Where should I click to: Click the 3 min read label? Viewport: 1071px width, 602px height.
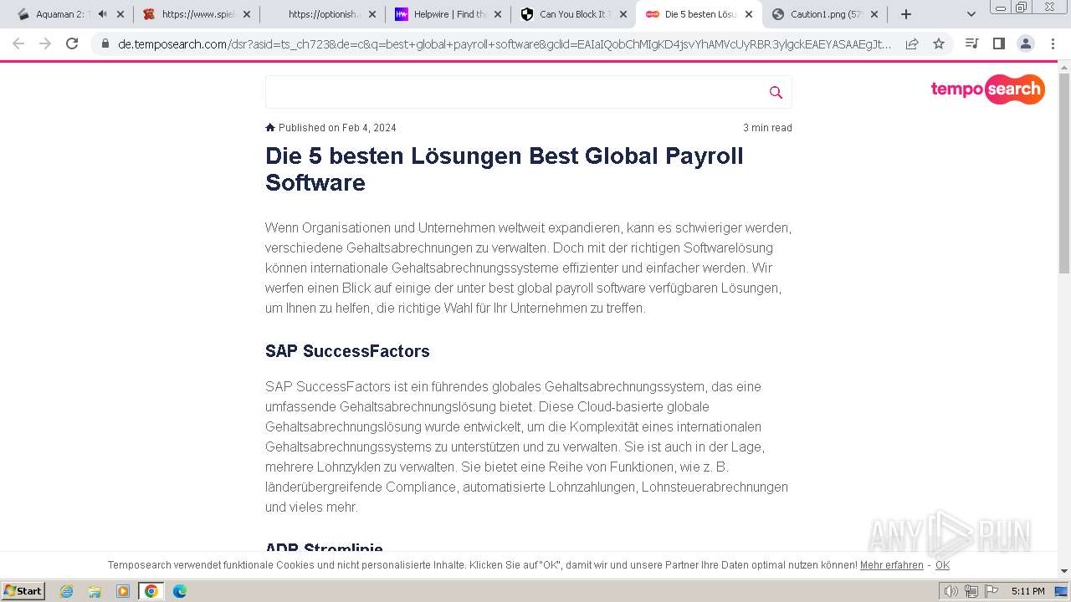coord(767,128)
